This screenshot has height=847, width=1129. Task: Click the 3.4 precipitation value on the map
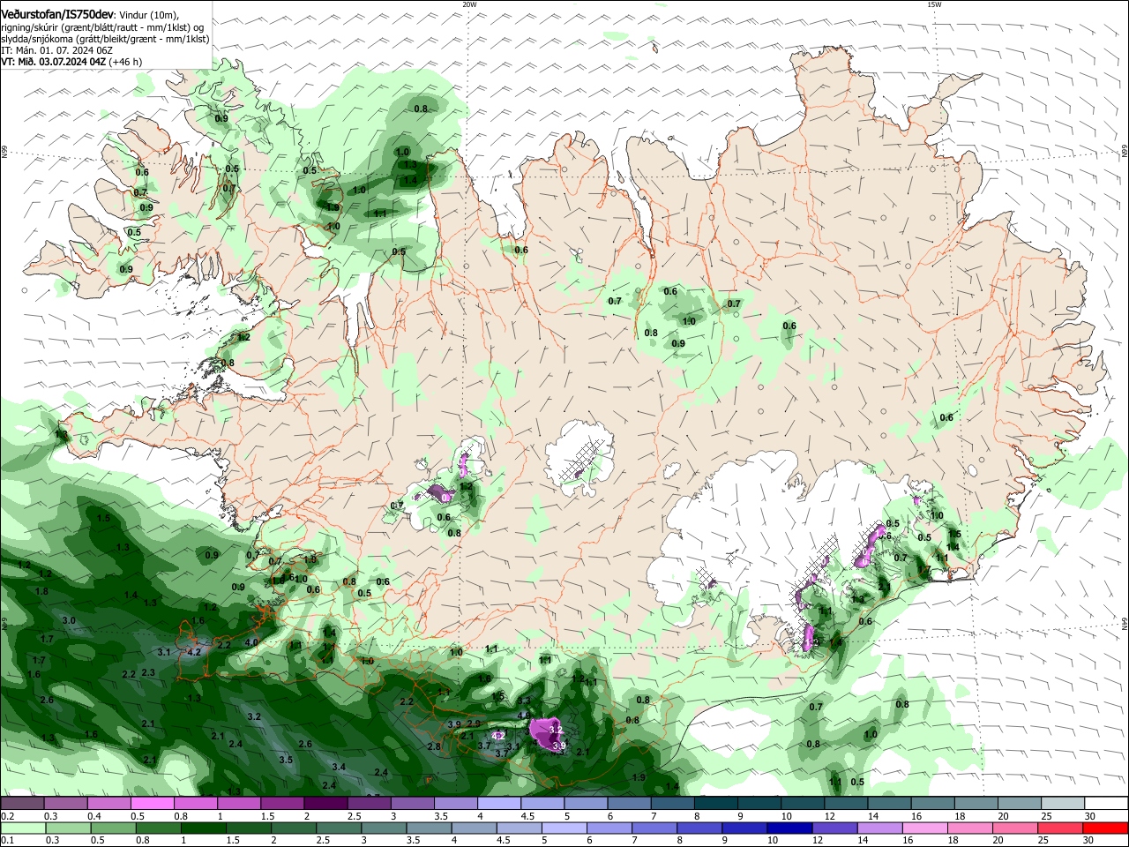(339, 768)
